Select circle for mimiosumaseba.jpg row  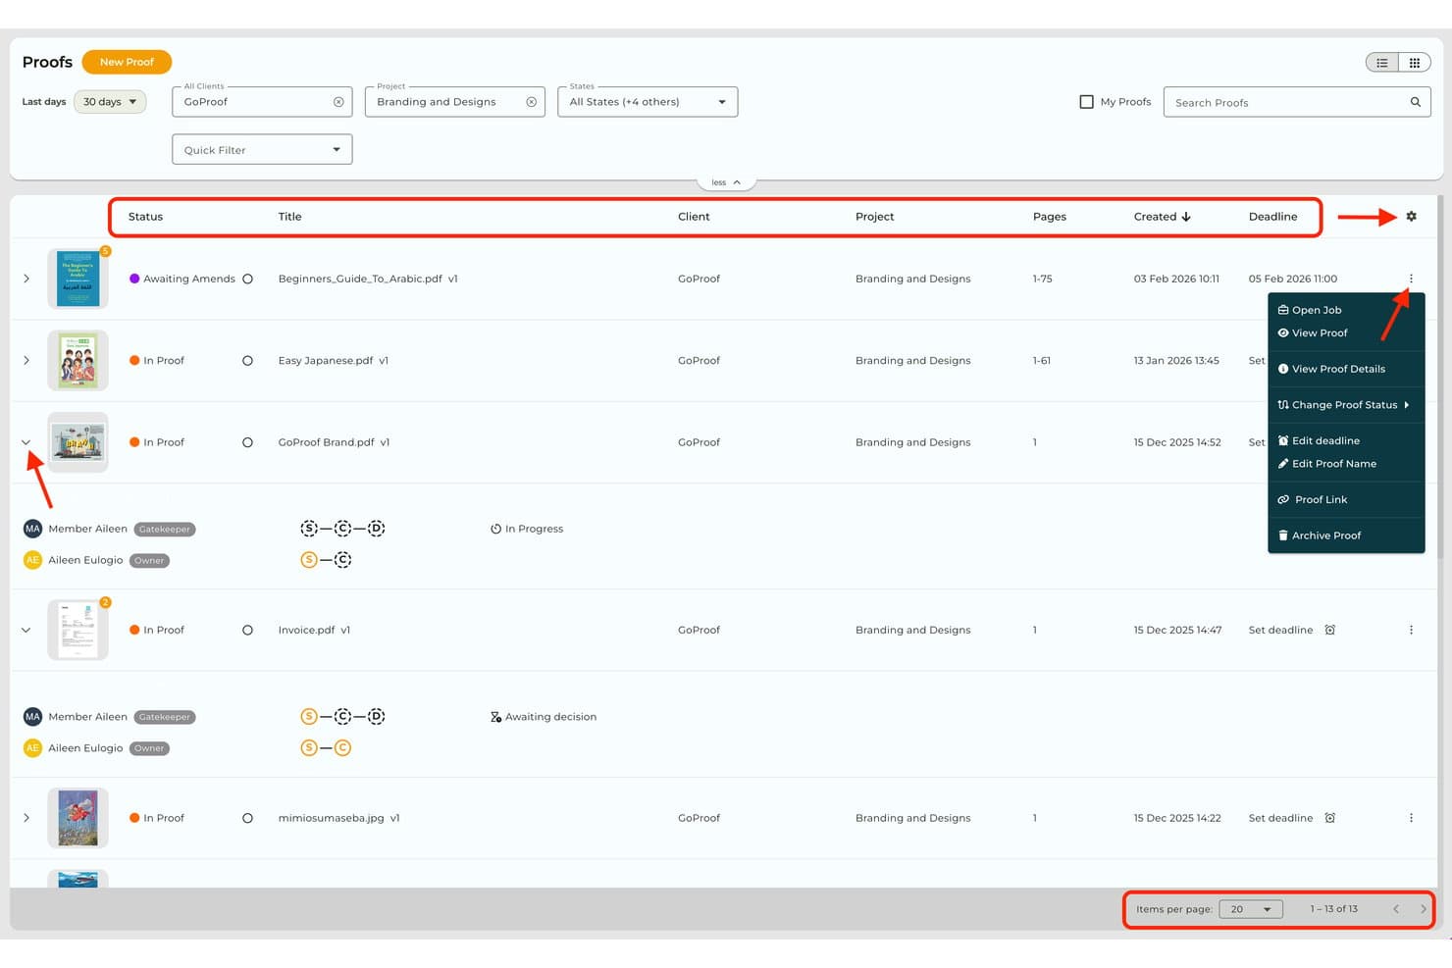click(x=247, y=818)
